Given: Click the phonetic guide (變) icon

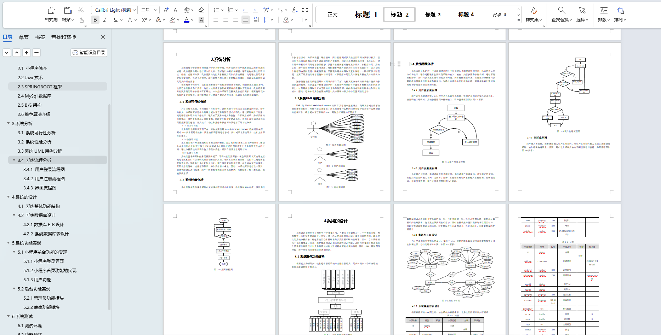Looking at the screenshot, I should pyautogui.click(x=187, y=10).
